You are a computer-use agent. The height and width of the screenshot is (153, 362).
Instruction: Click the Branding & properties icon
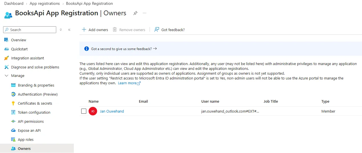point(13,85)
